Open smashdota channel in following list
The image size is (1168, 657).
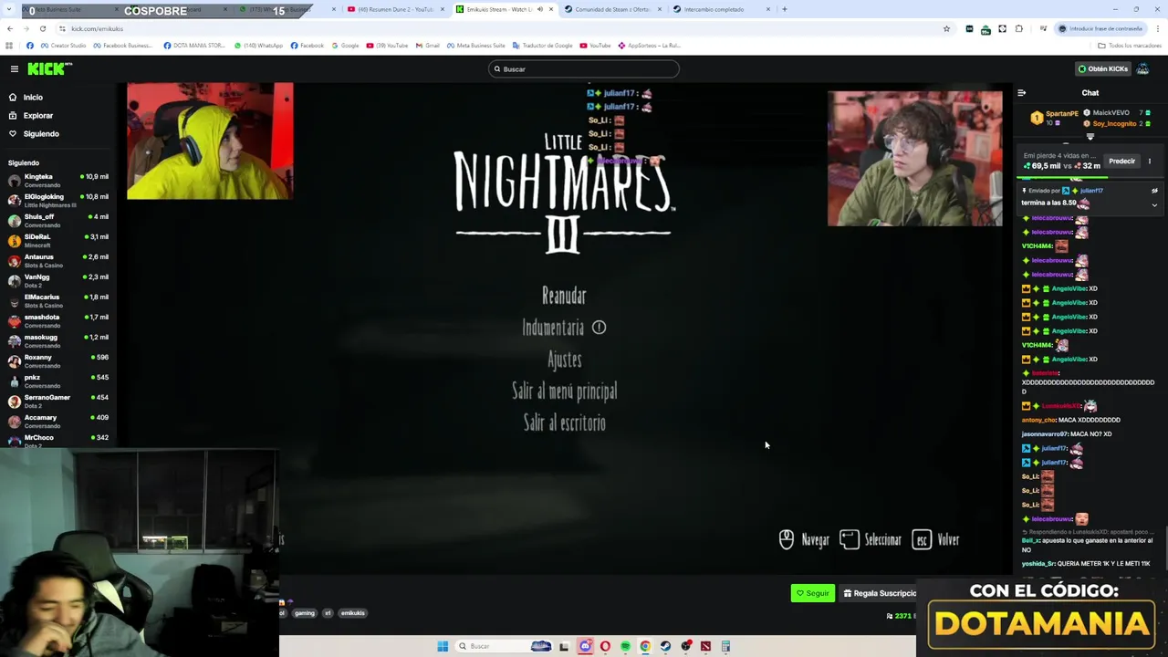[x=57, y=320]
